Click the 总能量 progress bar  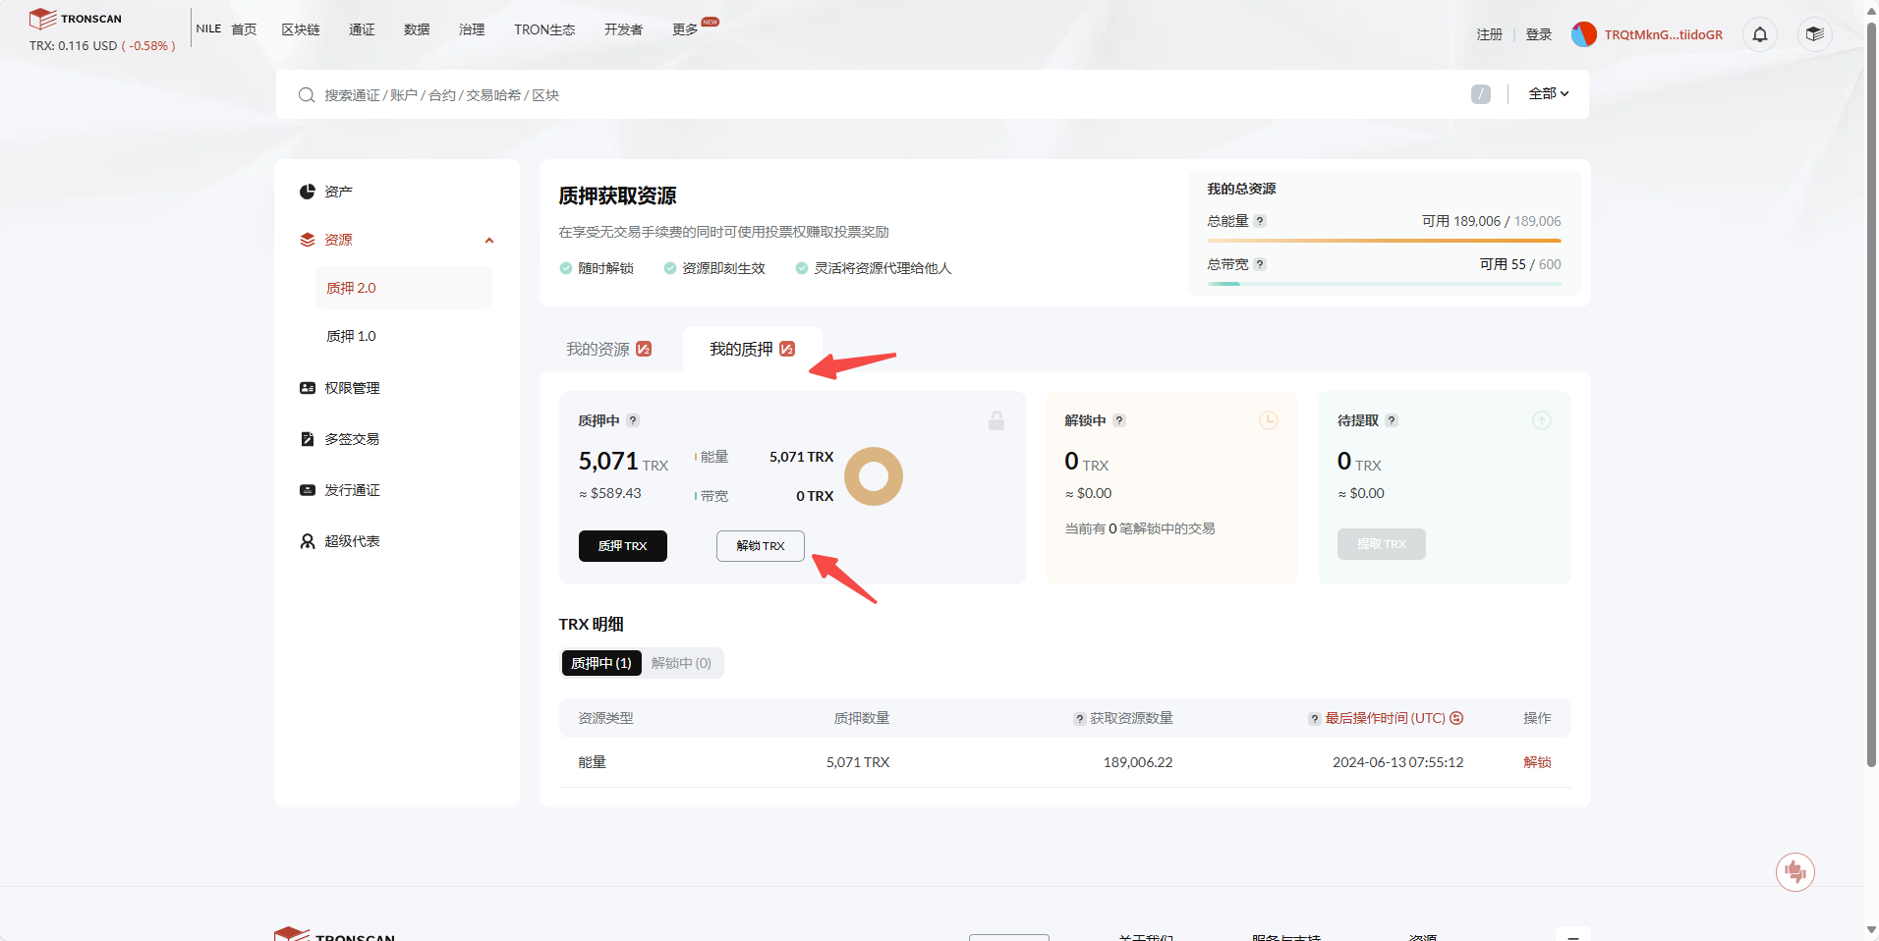(1385, 240)
